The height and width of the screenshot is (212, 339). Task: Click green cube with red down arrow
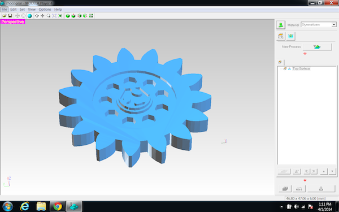pos(73,16)
